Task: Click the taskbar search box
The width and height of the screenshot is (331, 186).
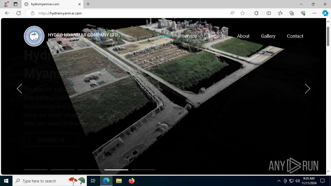Action: point(50,181)
